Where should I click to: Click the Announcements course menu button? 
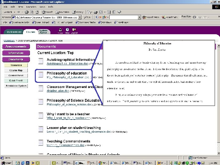[16, 46]
